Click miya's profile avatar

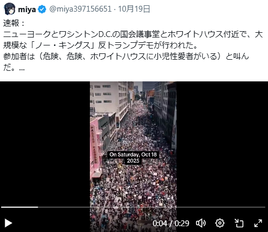pyautogui.click(x=9, y=9)
